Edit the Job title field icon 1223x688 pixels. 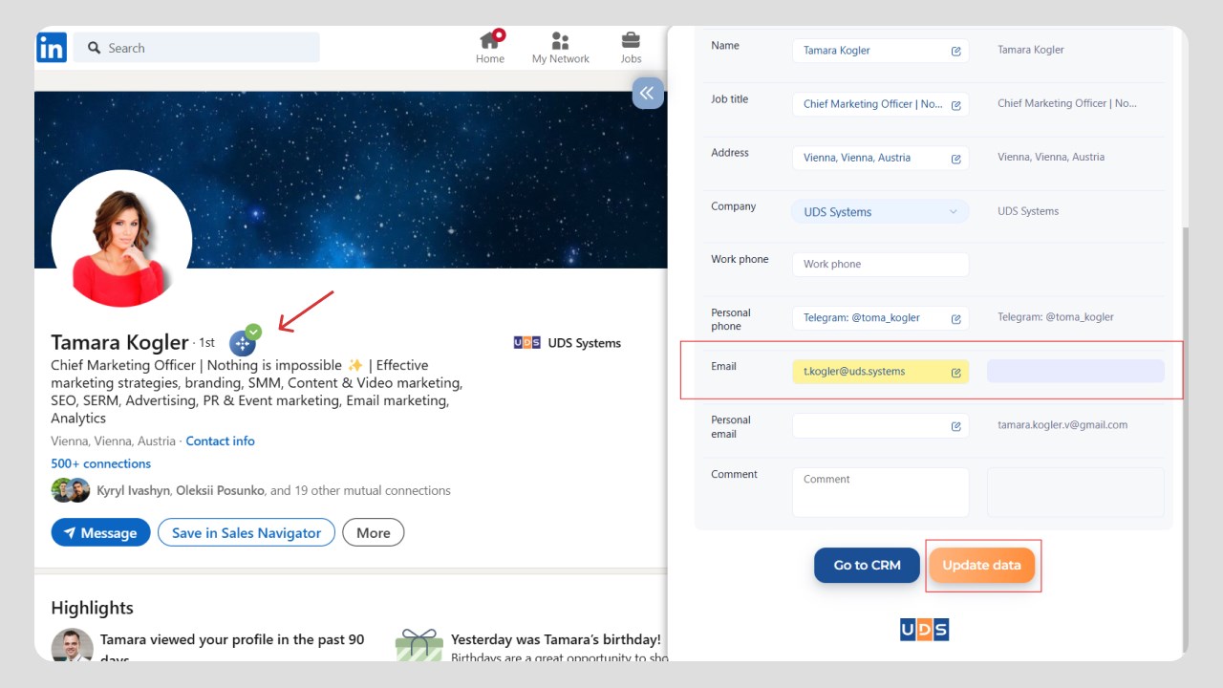point(955,104)
